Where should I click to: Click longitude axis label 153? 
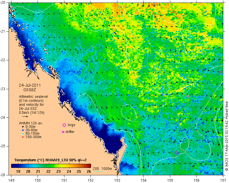pos(117,180)
